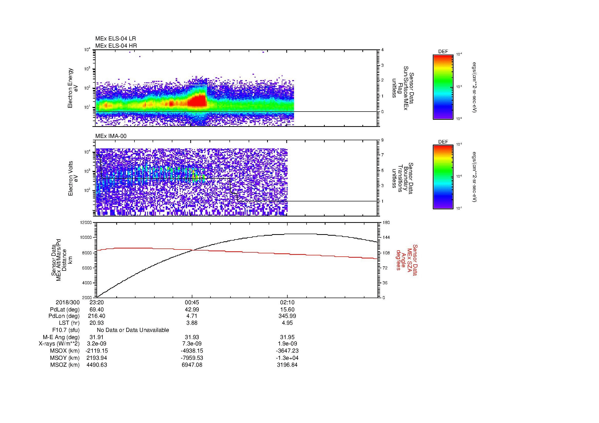Click the PdLat value '15.60'

click(x=287, y=310)
